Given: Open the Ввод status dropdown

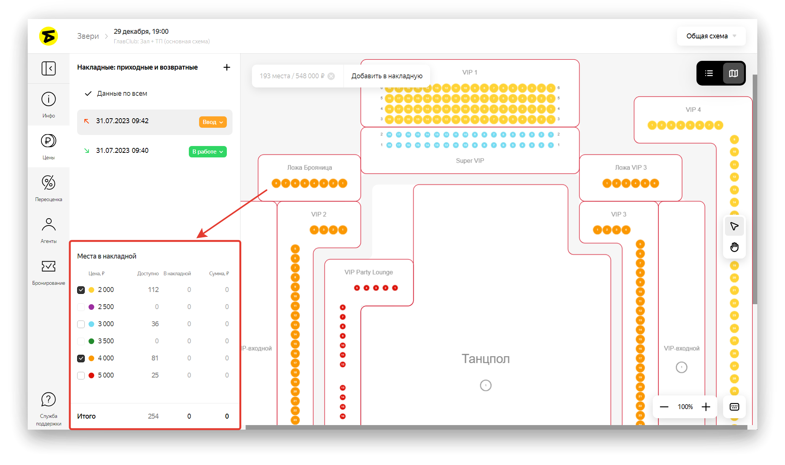Looking at the screenshot, I should 213,122.
